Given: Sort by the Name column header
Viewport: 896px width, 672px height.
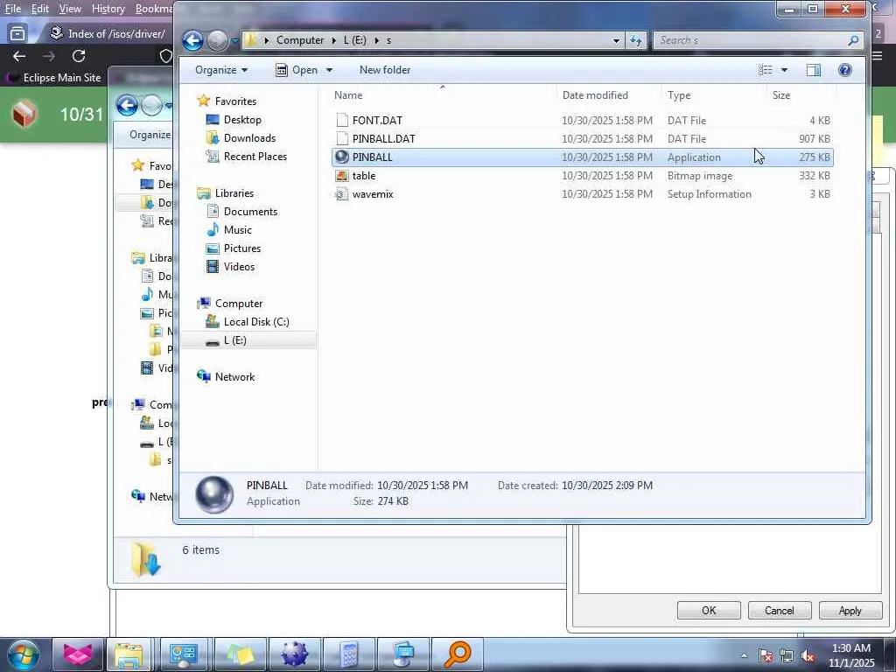Looking at the screenshot, I should click(x=443, y=94).
